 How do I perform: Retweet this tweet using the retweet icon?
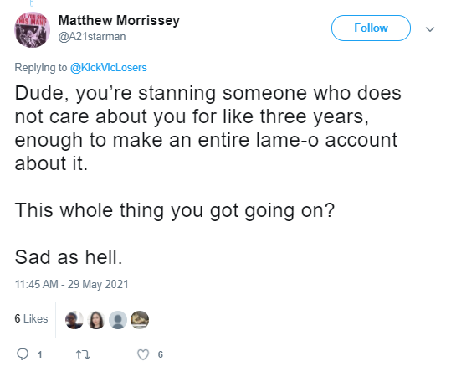click(83, 354)
